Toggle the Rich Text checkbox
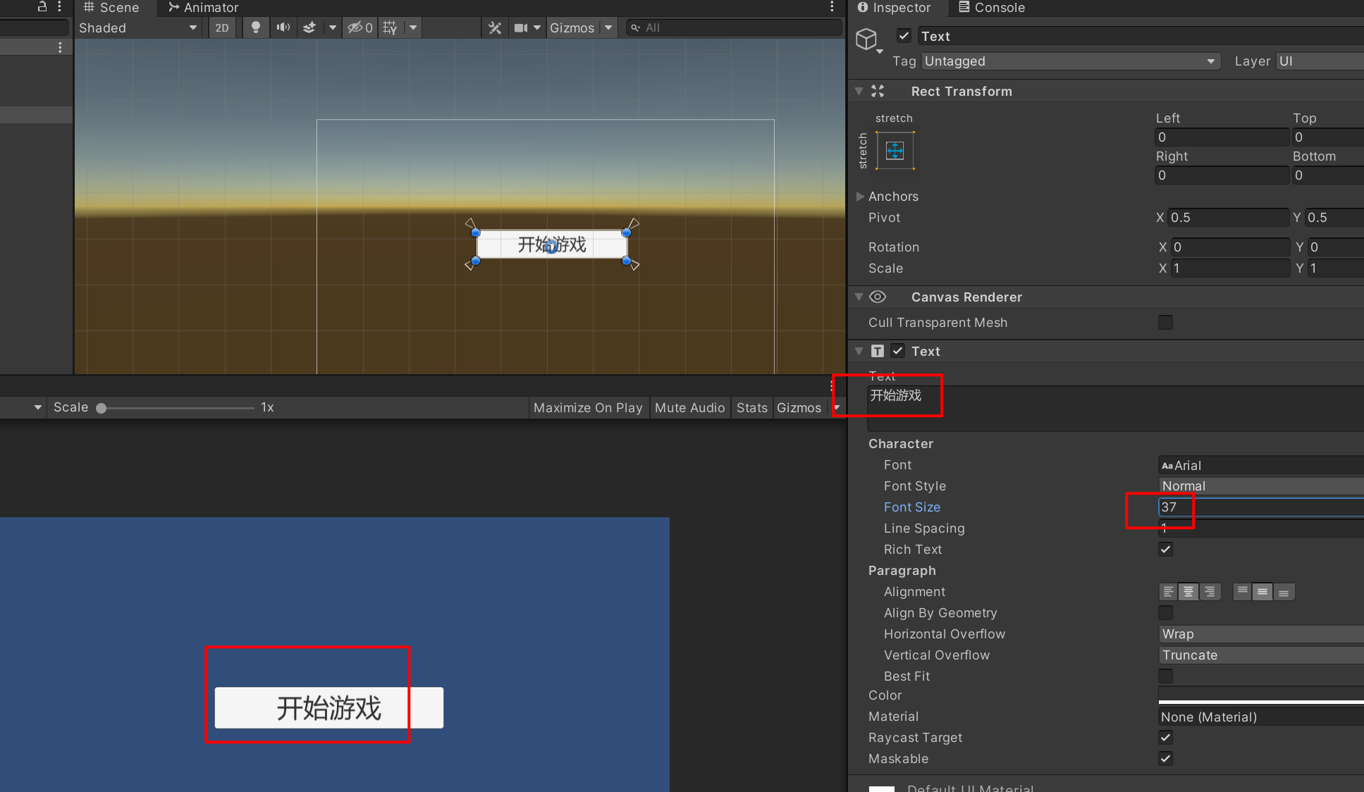 [x=1165, y=549]
